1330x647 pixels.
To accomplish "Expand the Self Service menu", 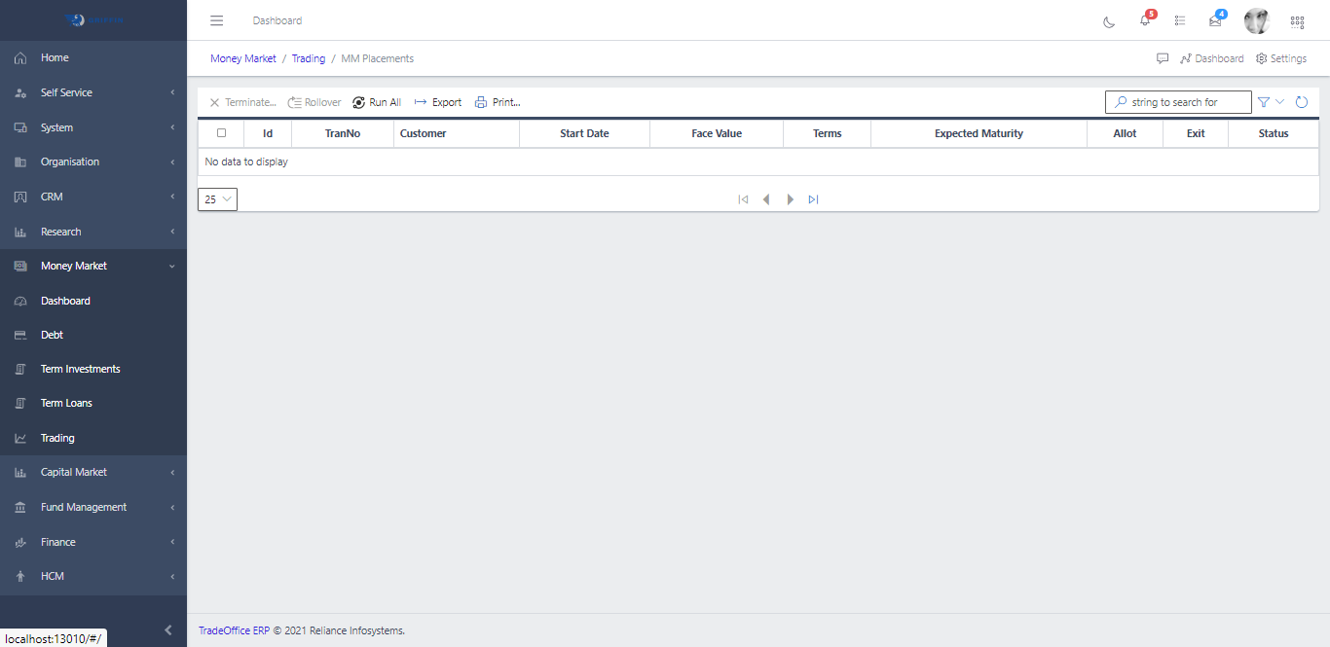I will (93, 92).
